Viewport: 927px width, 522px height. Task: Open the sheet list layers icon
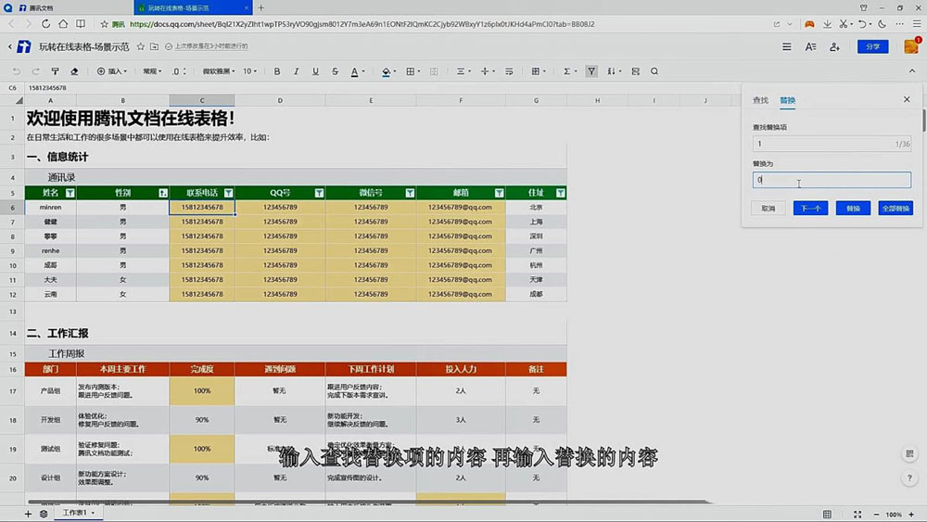pos(44,514)
